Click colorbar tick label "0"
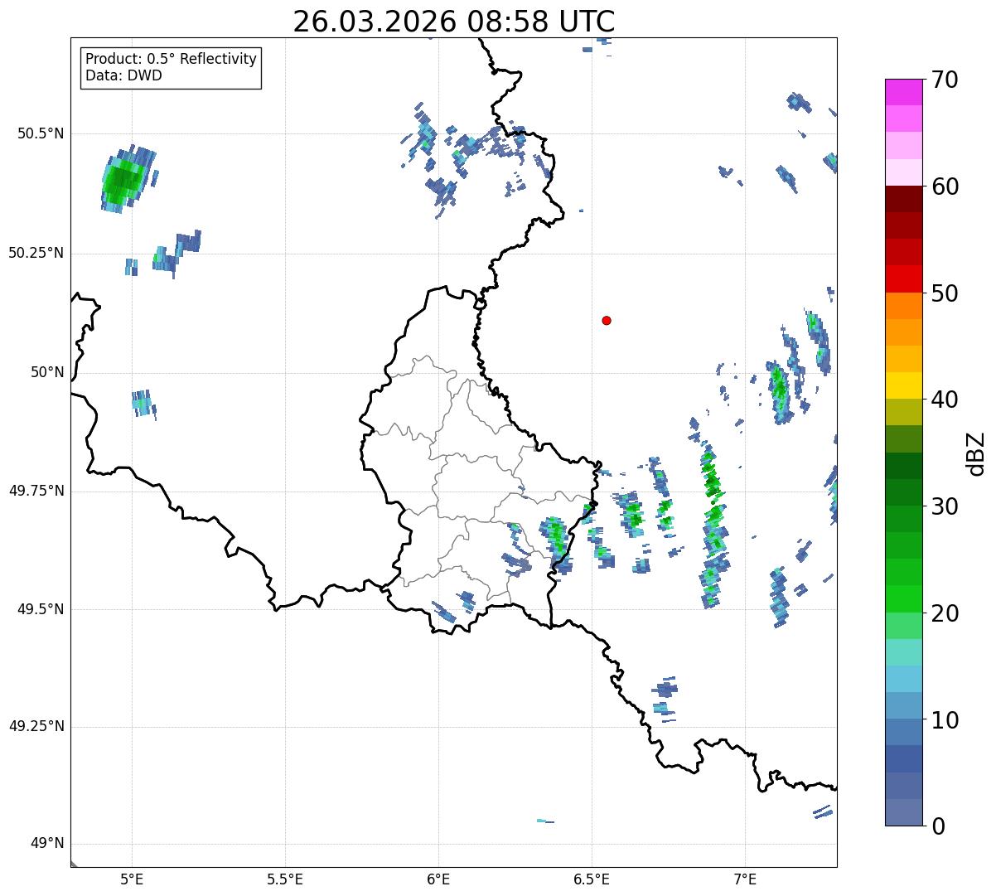Viewport: 996px width, 896px height. [937, 826]
